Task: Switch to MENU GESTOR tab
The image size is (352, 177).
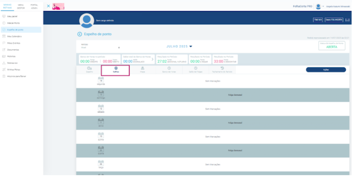Action: (21, 6)
